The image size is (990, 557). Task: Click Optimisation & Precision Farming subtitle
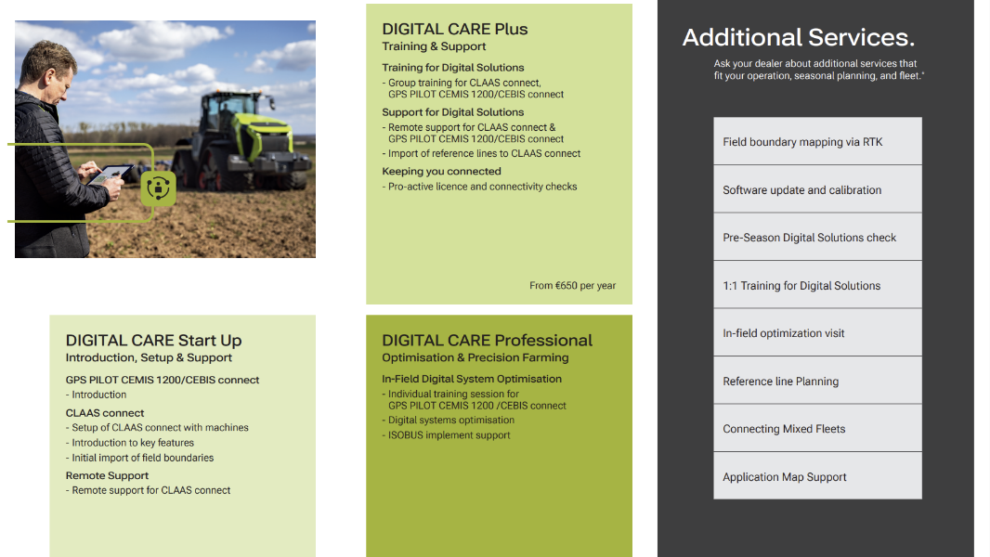click(475, 357)
